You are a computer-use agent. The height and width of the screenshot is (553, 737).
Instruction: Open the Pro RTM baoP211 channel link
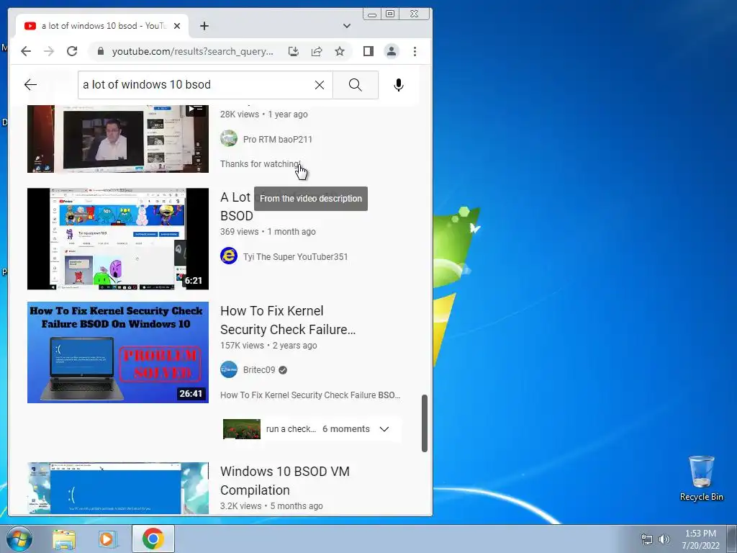pyautogui.click(x=277, y=139)
